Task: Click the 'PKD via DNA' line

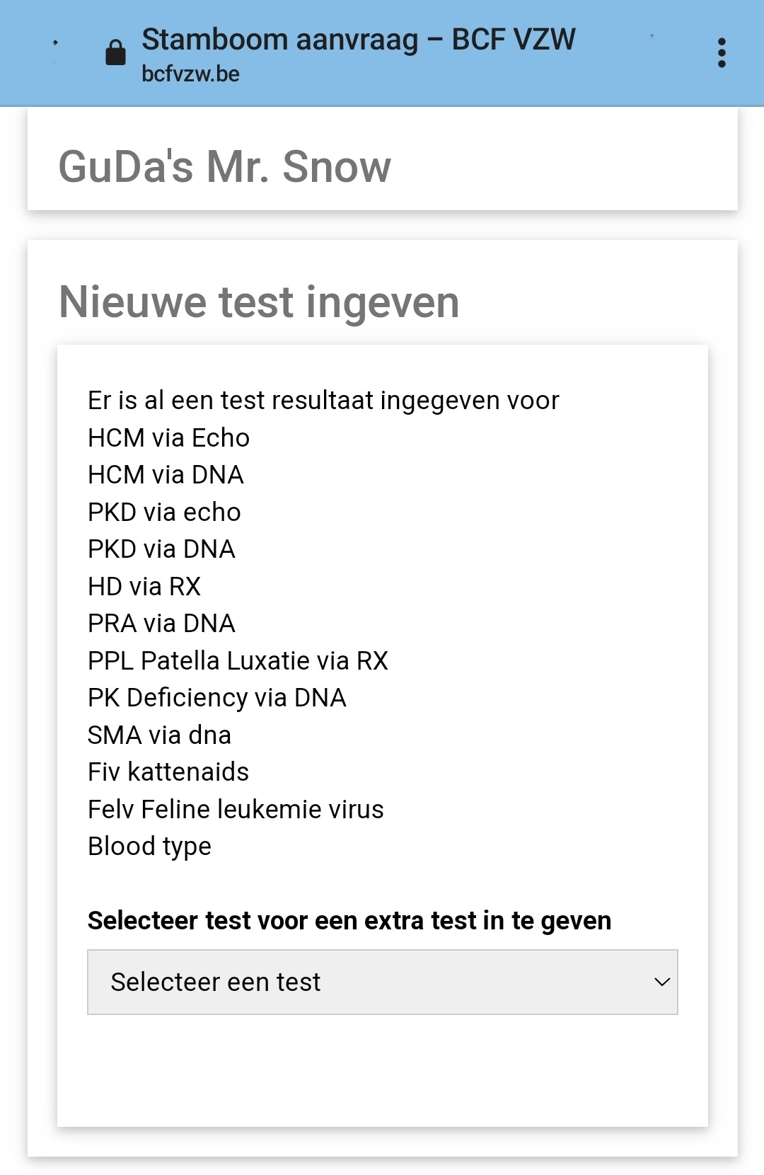Action: click(161, 549)
